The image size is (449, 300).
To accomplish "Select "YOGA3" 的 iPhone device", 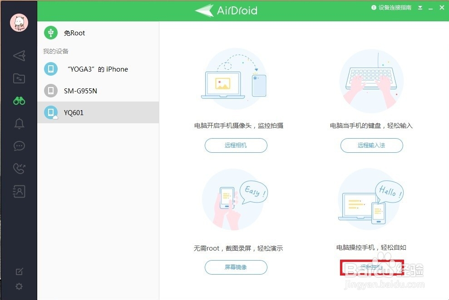I will (98, 69).
